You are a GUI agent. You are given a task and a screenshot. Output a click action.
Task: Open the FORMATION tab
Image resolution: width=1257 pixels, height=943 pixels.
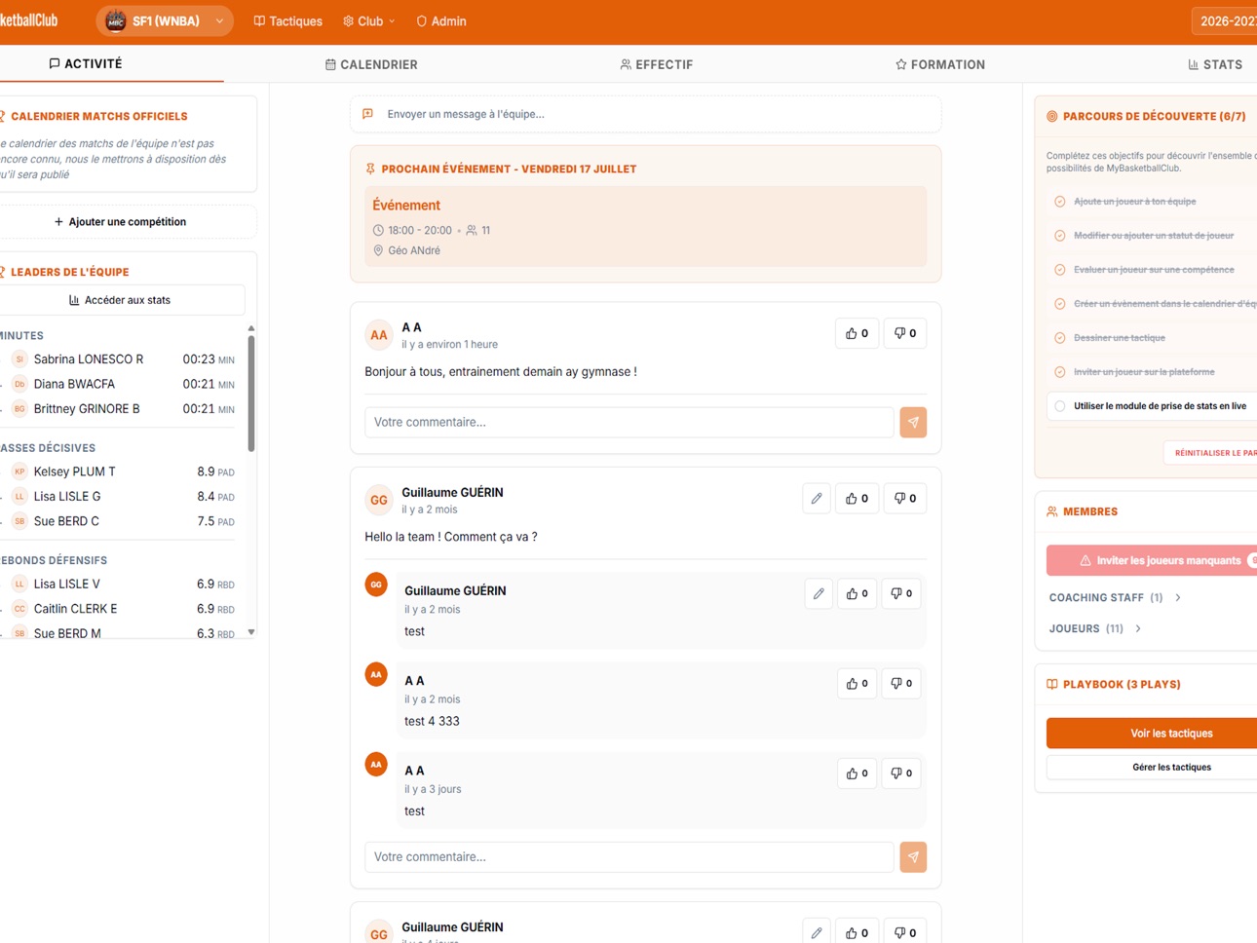click(940, 64)
